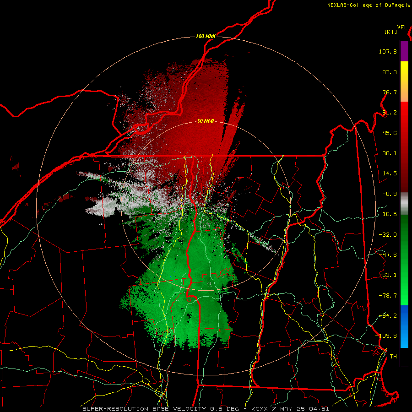Click the 100 NMI range ring label

tap(206, 36)
